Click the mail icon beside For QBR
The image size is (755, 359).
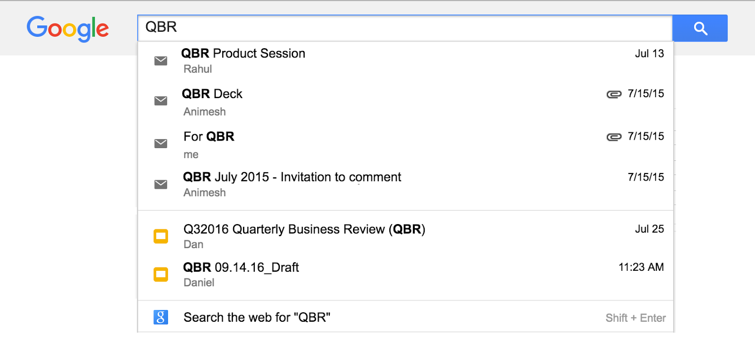(x=161, y=143)
